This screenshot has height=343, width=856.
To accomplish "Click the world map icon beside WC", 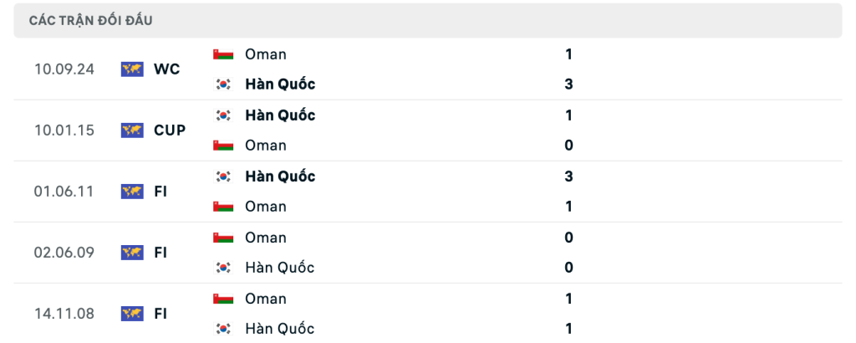I will pyautogui.click(x=132, y=69).
